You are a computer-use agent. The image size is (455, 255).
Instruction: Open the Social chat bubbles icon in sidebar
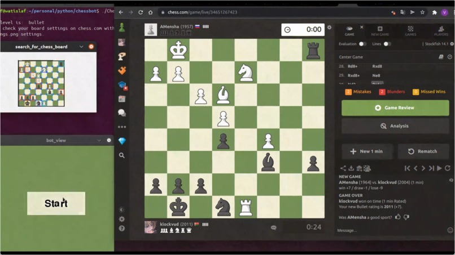point(122,113)
